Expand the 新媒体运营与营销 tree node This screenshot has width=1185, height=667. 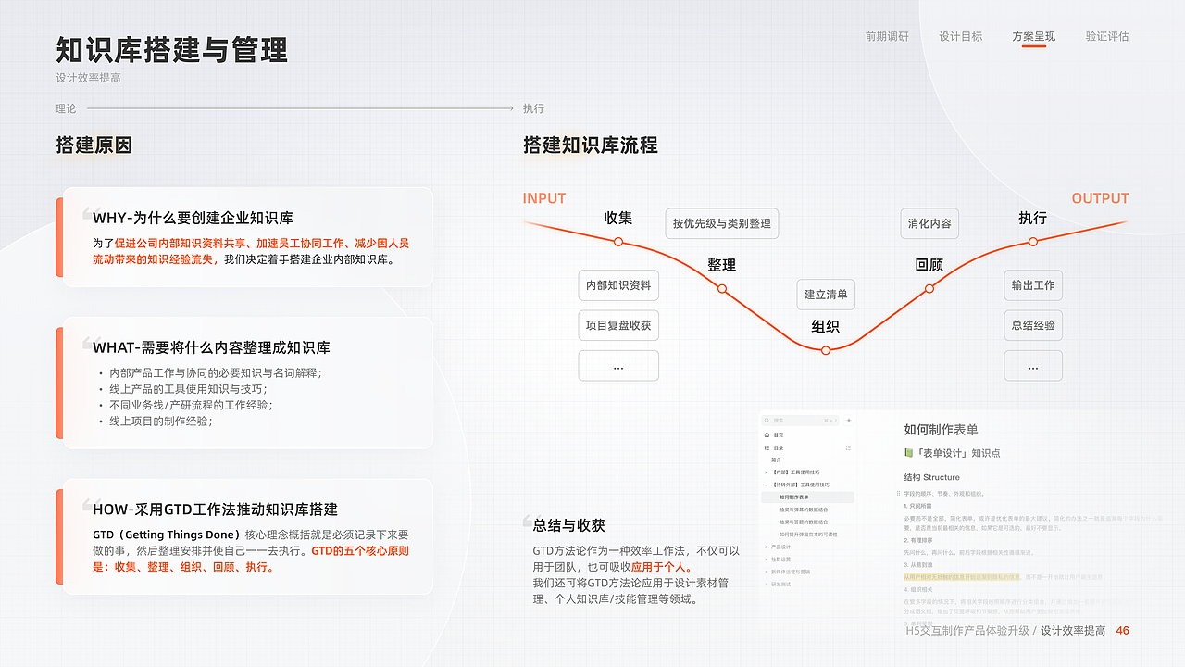766,572
